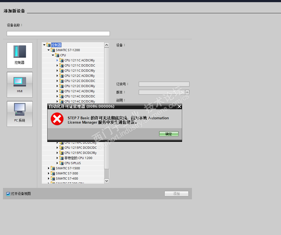This screenshot has height=235, width=281.
Task: Click the icon of CPU 1212C AC/DC/Rly
Action: click(x=62, y=75)
